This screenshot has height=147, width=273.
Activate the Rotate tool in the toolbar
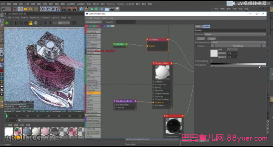(31, 9)
